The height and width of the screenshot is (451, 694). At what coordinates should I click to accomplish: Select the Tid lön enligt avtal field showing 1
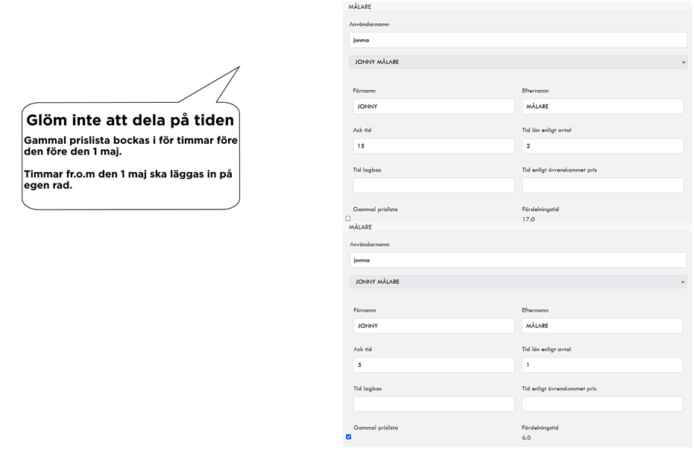(602, 365)
